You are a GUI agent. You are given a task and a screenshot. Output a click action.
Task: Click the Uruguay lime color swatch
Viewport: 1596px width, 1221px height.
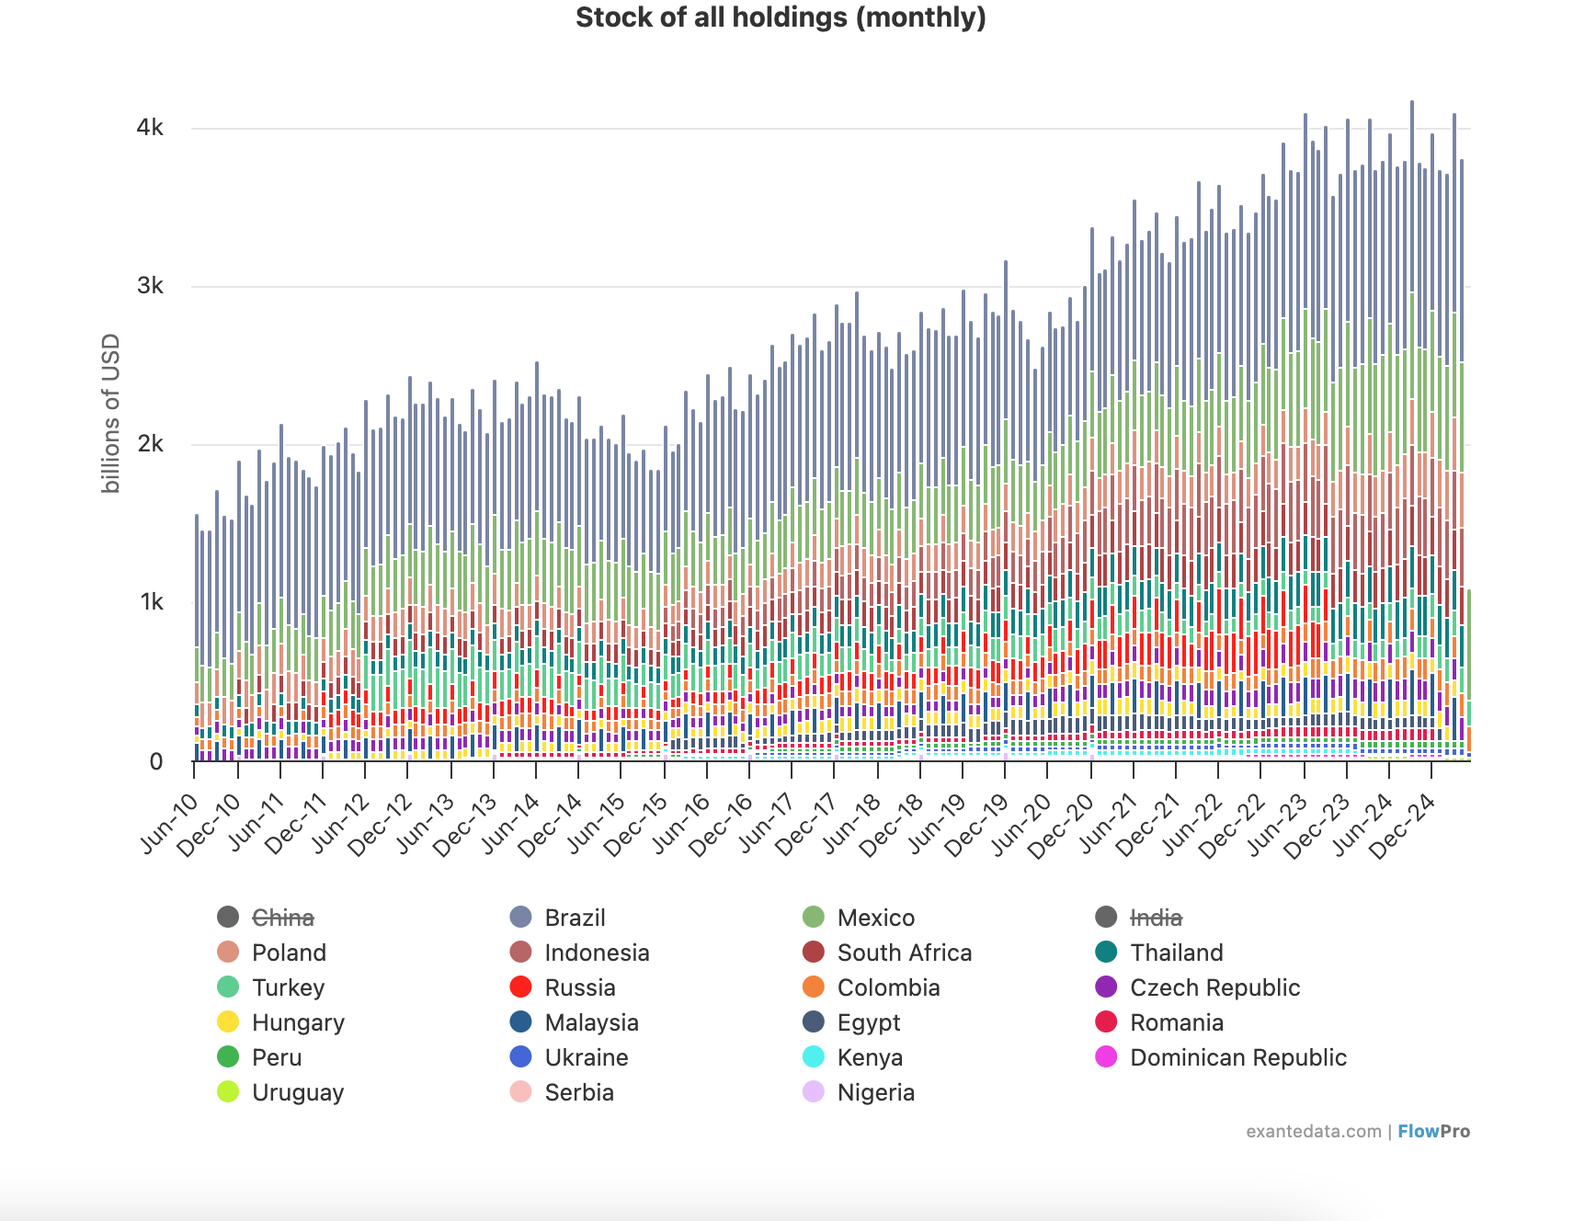pyautogui.click(x=228, y=1092)
